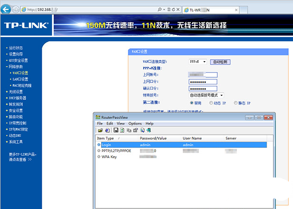Image resolution: width=293 pixels, height=209 pixels.
Task: Click the Find icon in RouterPassView toolbar
Action: pos(142,130)
